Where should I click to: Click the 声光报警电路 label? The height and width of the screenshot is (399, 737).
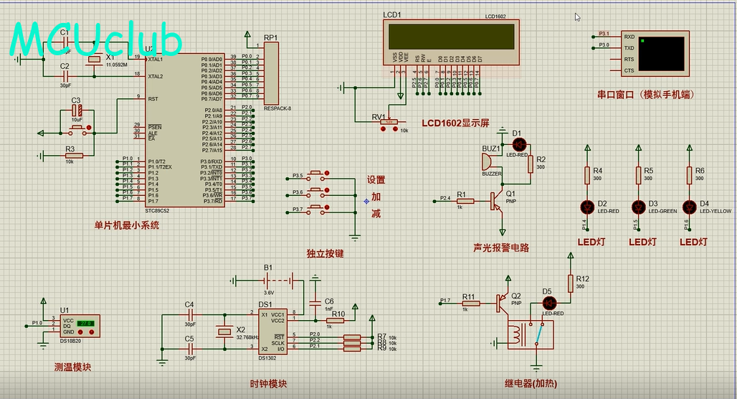coord(502,248)
